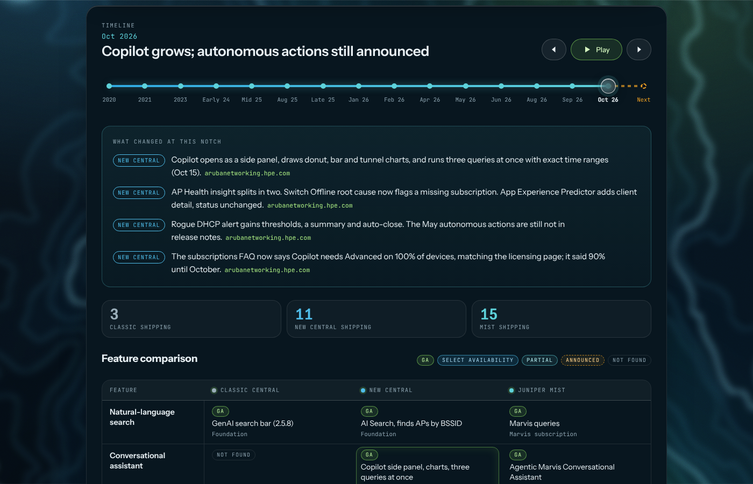Screen dimensions: 753x484
Task: Go to the Feb 26 timeline notch
Action: point(394,86)
